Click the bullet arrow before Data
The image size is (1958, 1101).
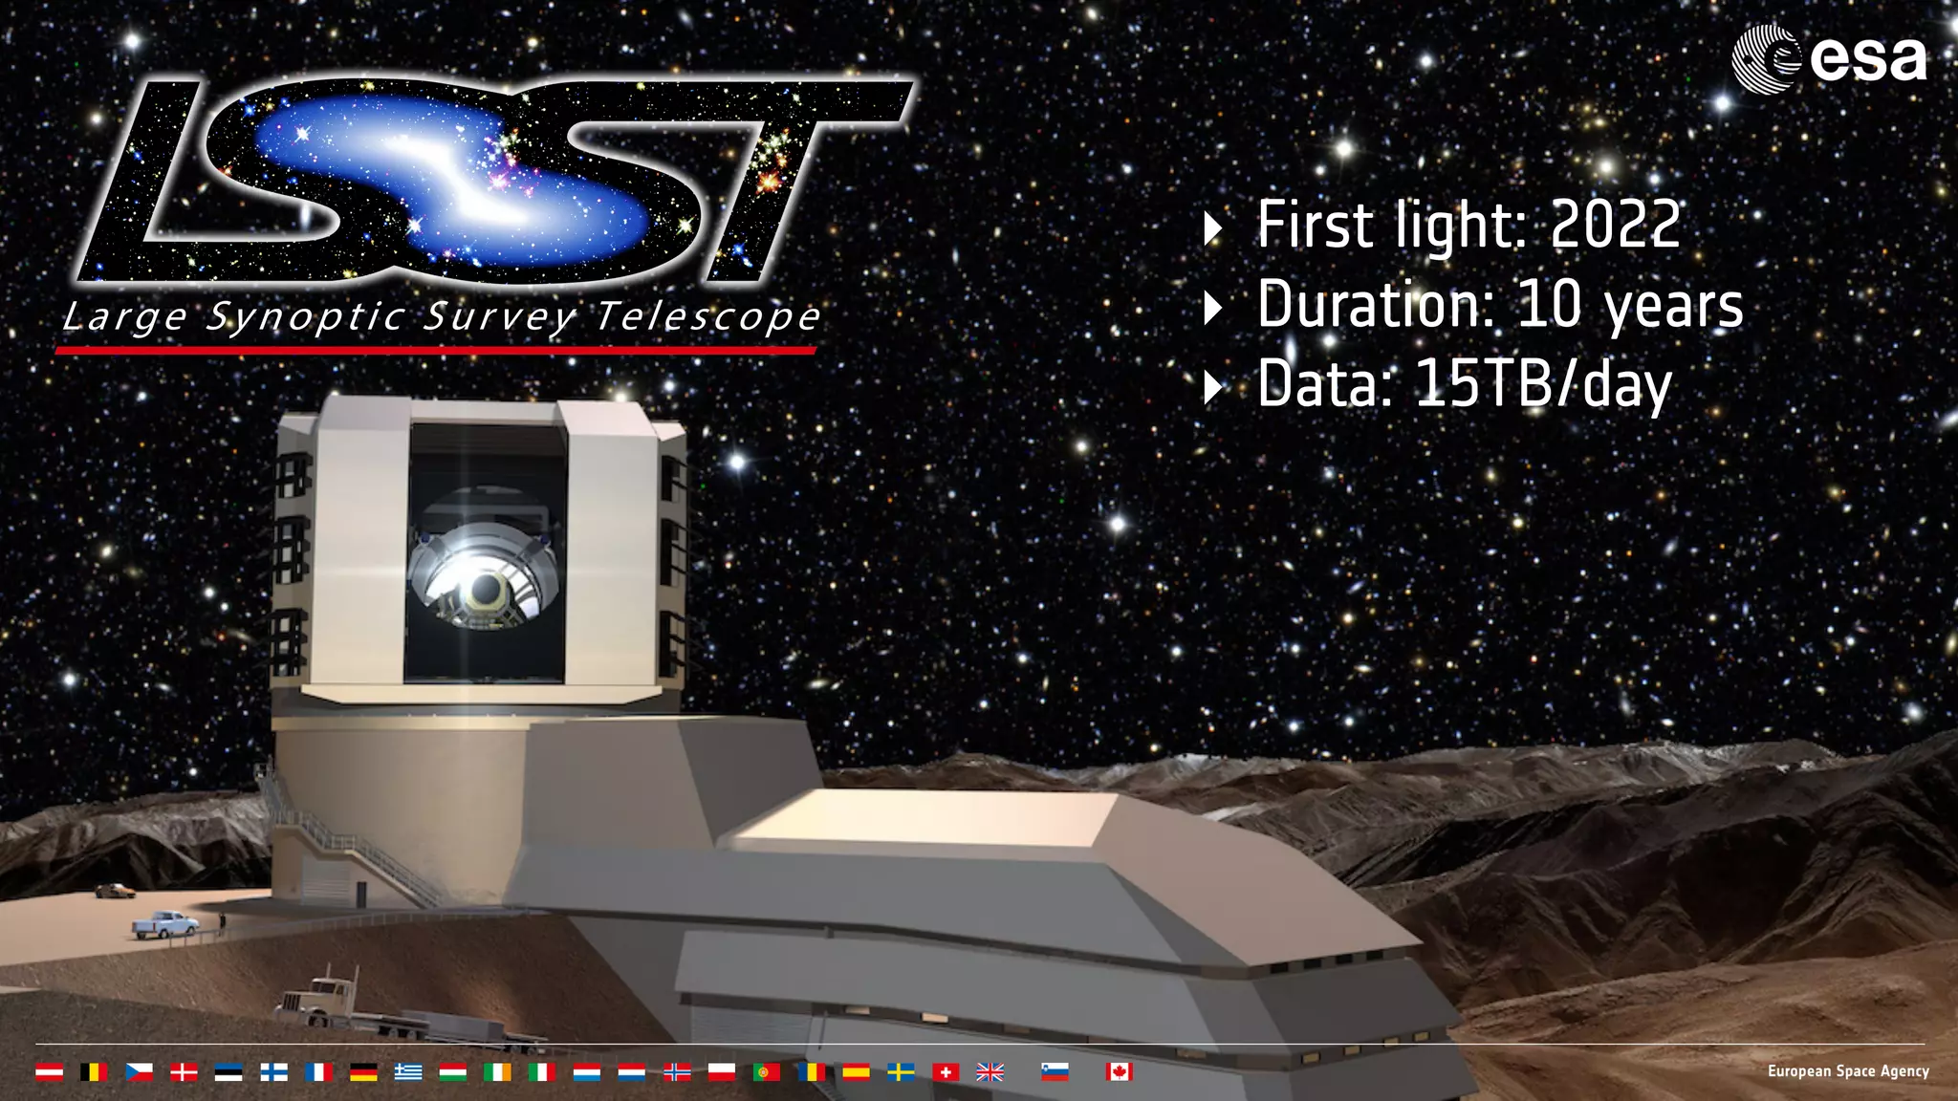1213,387
